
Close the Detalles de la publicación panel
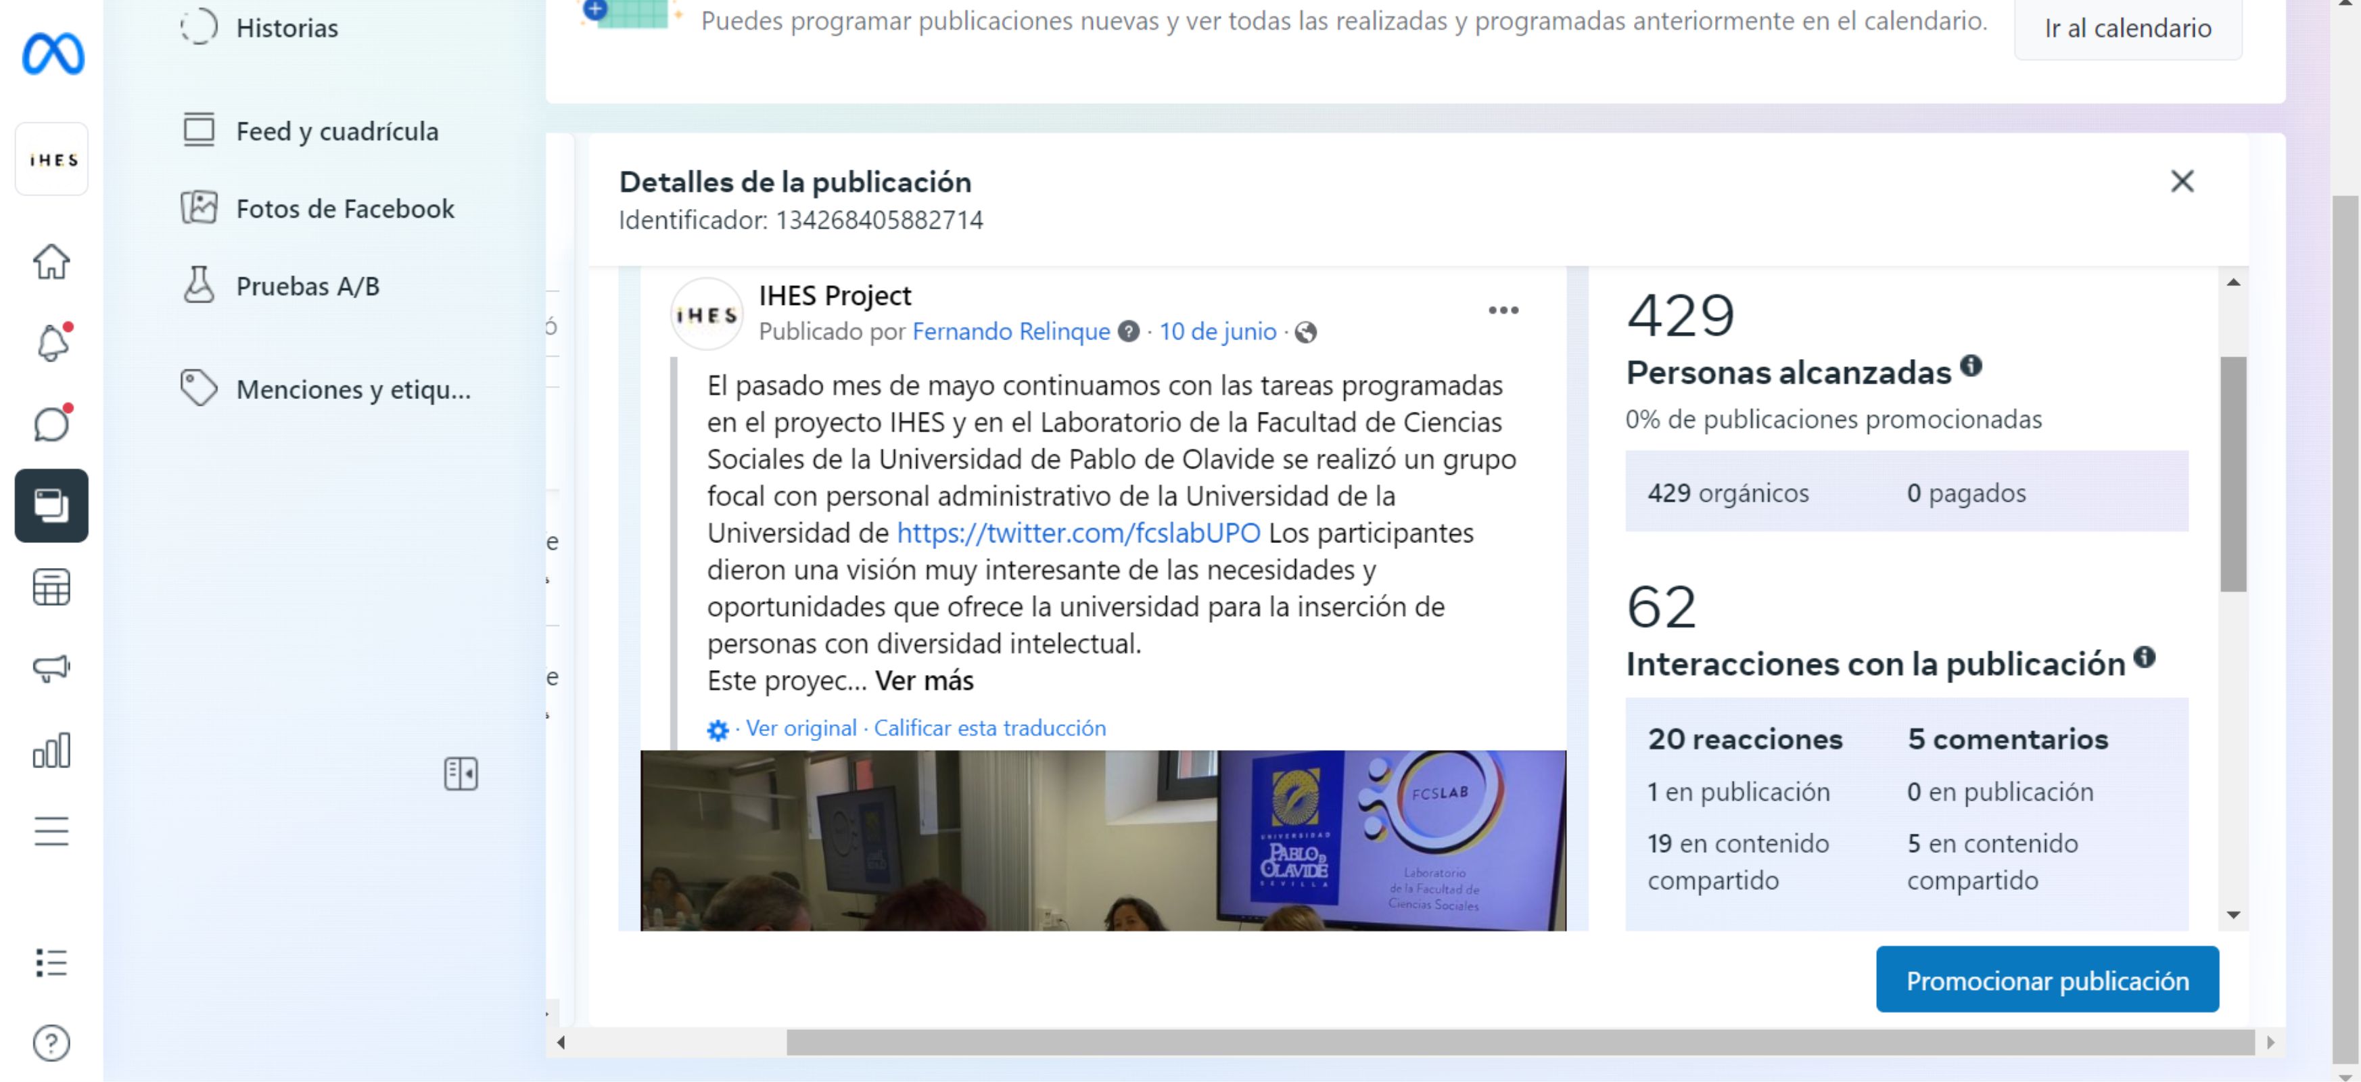(x=2181, y=181)
